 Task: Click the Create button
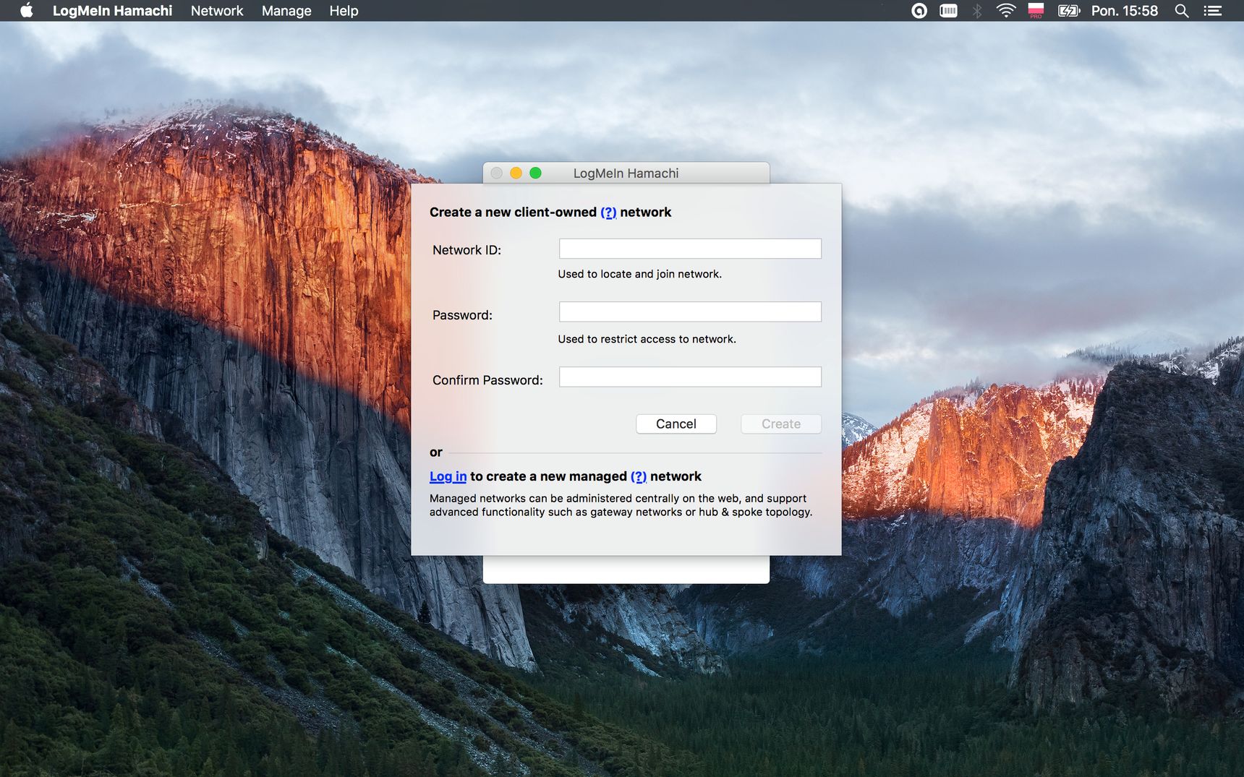coord(781,424)
